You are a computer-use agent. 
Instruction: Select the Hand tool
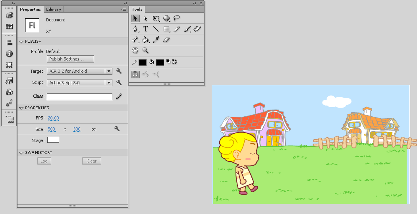pos(135,50)
